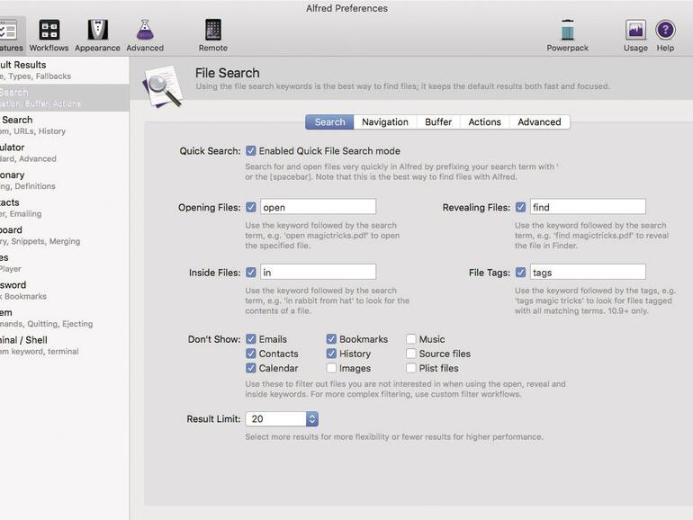Select Web Search sidebar item with URLs, History

click(x=65, y=125)
